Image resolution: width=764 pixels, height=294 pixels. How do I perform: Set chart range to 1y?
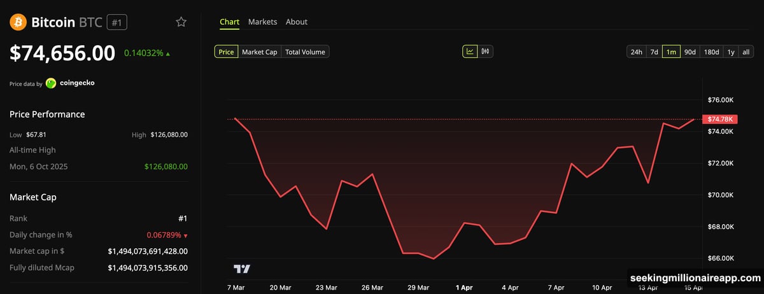[731, 52]
